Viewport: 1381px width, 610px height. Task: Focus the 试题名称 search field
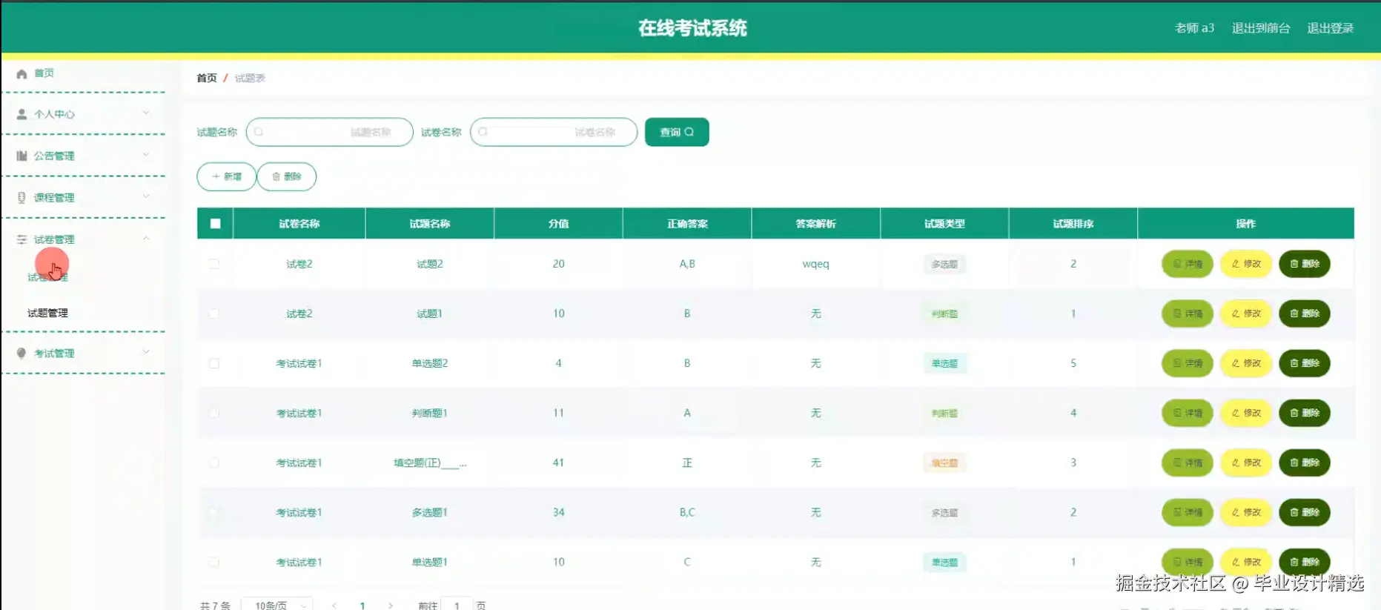click(x=330, y=132)
